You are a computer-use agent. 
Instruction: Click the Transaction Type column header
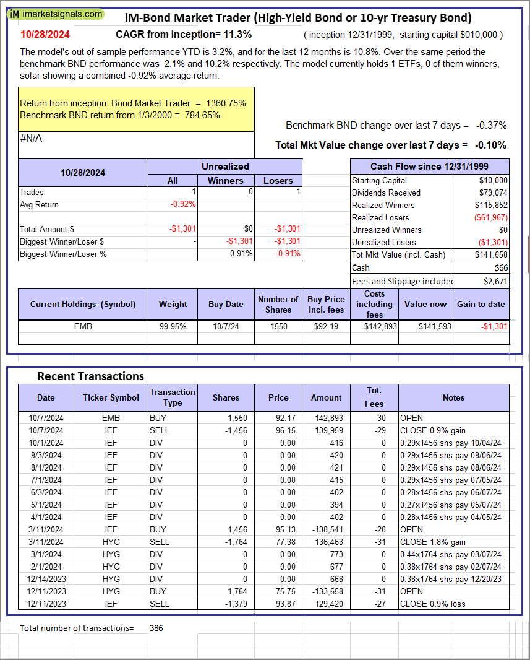(173, 397)
